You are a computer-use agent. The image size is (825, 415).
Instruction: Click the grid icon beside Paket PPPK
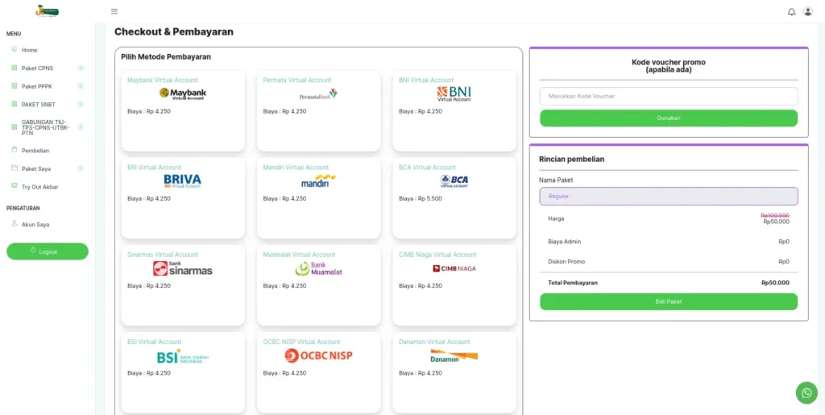15,85
